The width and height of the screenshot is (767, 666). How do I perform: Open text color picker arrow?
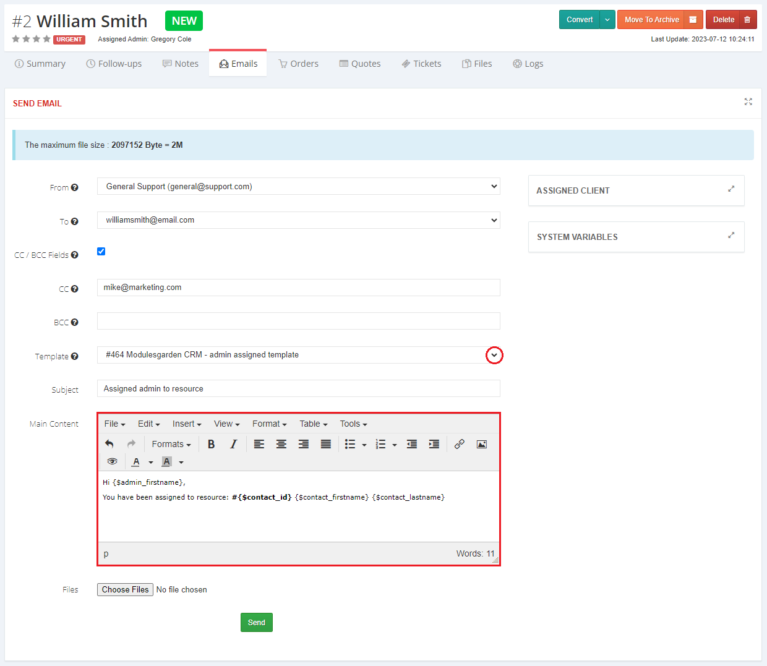151,463
